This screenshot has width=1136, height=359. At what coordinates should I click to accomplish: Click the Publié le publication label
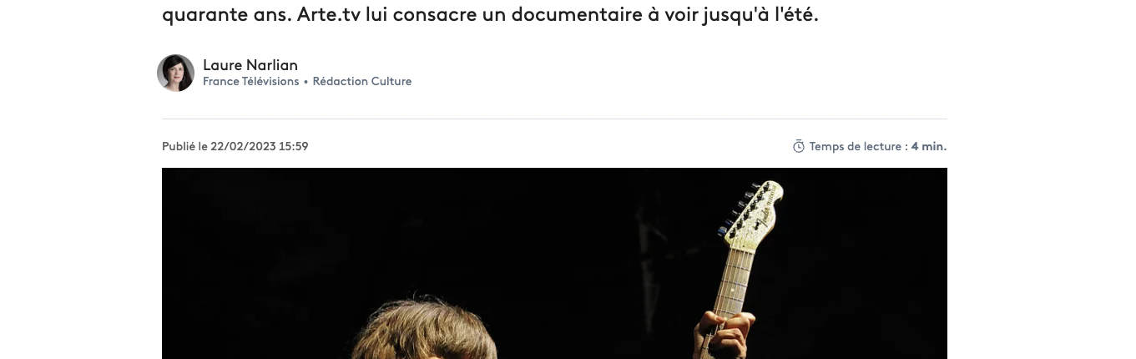tap(184, 147)
